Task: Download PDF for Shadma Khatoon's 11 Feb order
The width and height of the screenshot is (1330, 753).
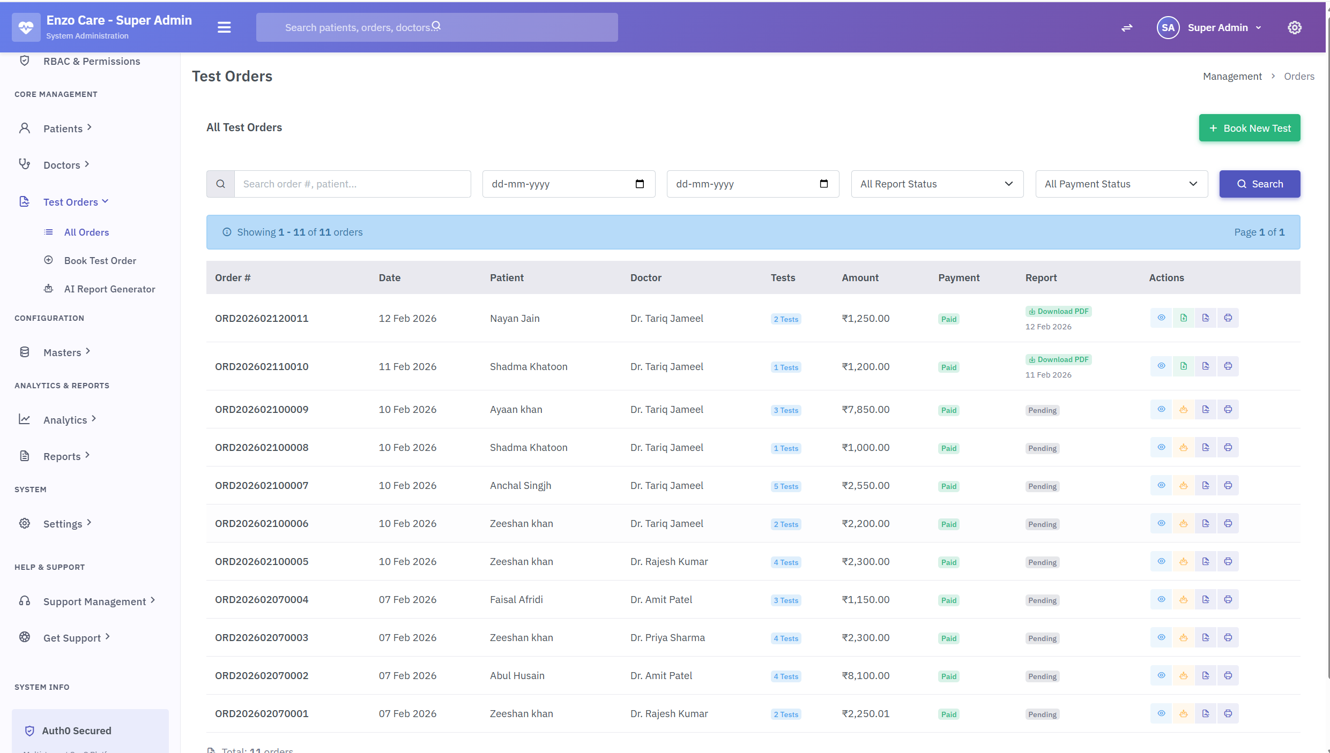Action: (x=1058, y=359)
